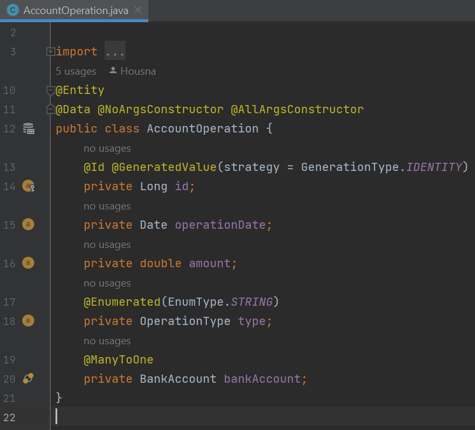Click the @GeneratedValue annotation

point(164,167)
